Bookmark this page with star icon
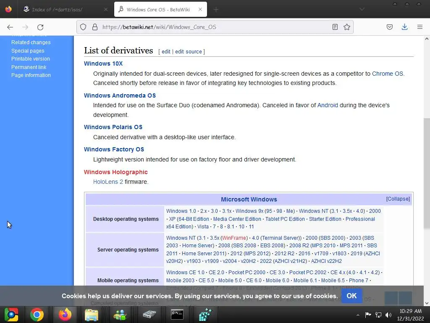Screen dimensions: 430x323 [x=346, y=27]
